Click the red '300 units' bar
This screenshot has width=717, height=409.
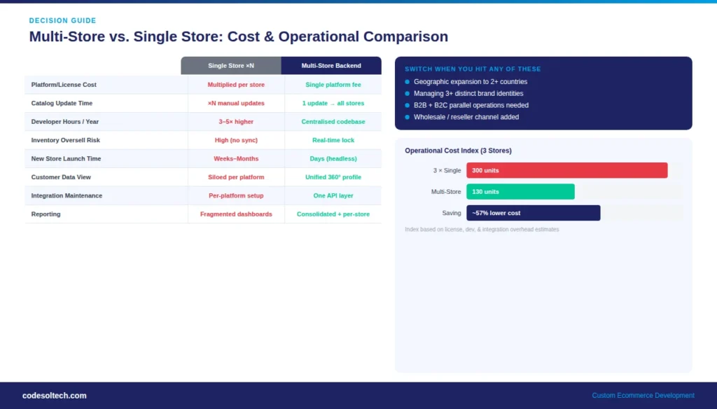coord(567,170)
